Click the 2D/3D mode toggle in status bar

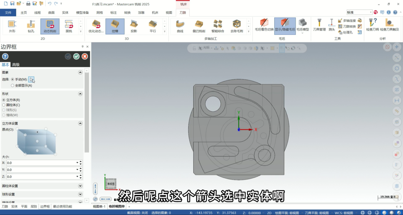coord(269,213)
